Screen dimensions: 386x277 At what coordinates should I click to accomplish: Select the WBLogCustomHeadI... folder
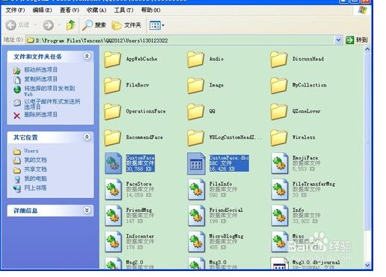point(224,137)
